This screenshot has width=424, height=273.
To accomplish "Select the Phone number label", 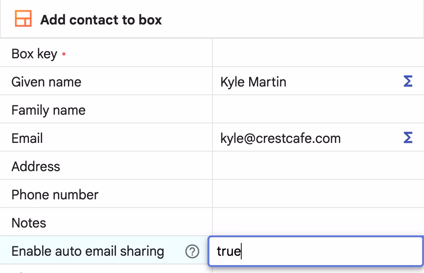I will [55, 195].
